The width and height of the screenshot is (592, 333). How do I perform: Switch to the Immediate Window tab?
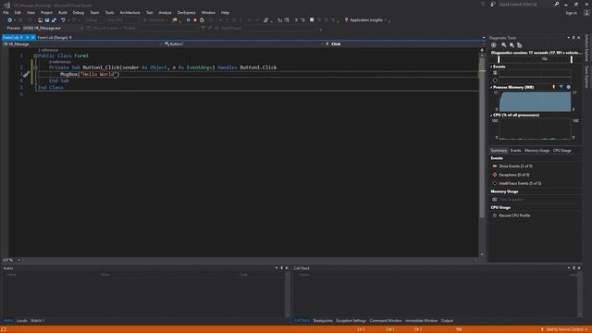[x=421, y=321]
